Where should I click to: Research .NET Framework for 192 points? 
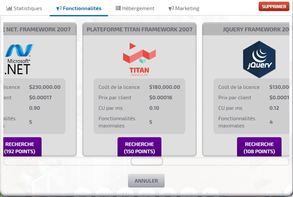click(20, 148)
